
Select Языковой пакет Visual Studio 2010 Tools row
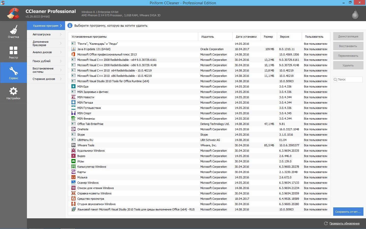pos(199,209)
